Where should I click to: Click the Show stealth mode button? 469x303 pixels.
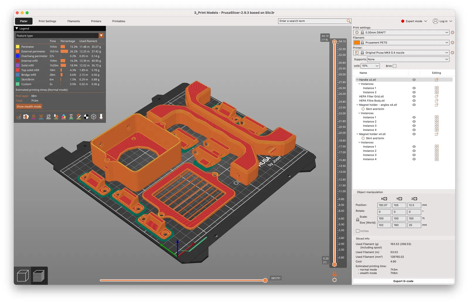tap(29, 107)
